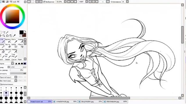Open the Простой круг brush shape dropdown
This screenshot has width=186, height=104.
click(x=16, y=77)
